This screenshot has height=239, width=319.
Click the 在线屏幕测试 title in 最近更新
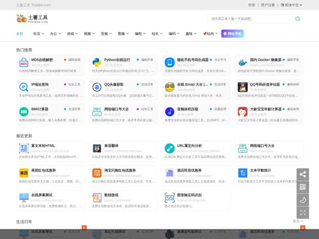coord(42,195)
